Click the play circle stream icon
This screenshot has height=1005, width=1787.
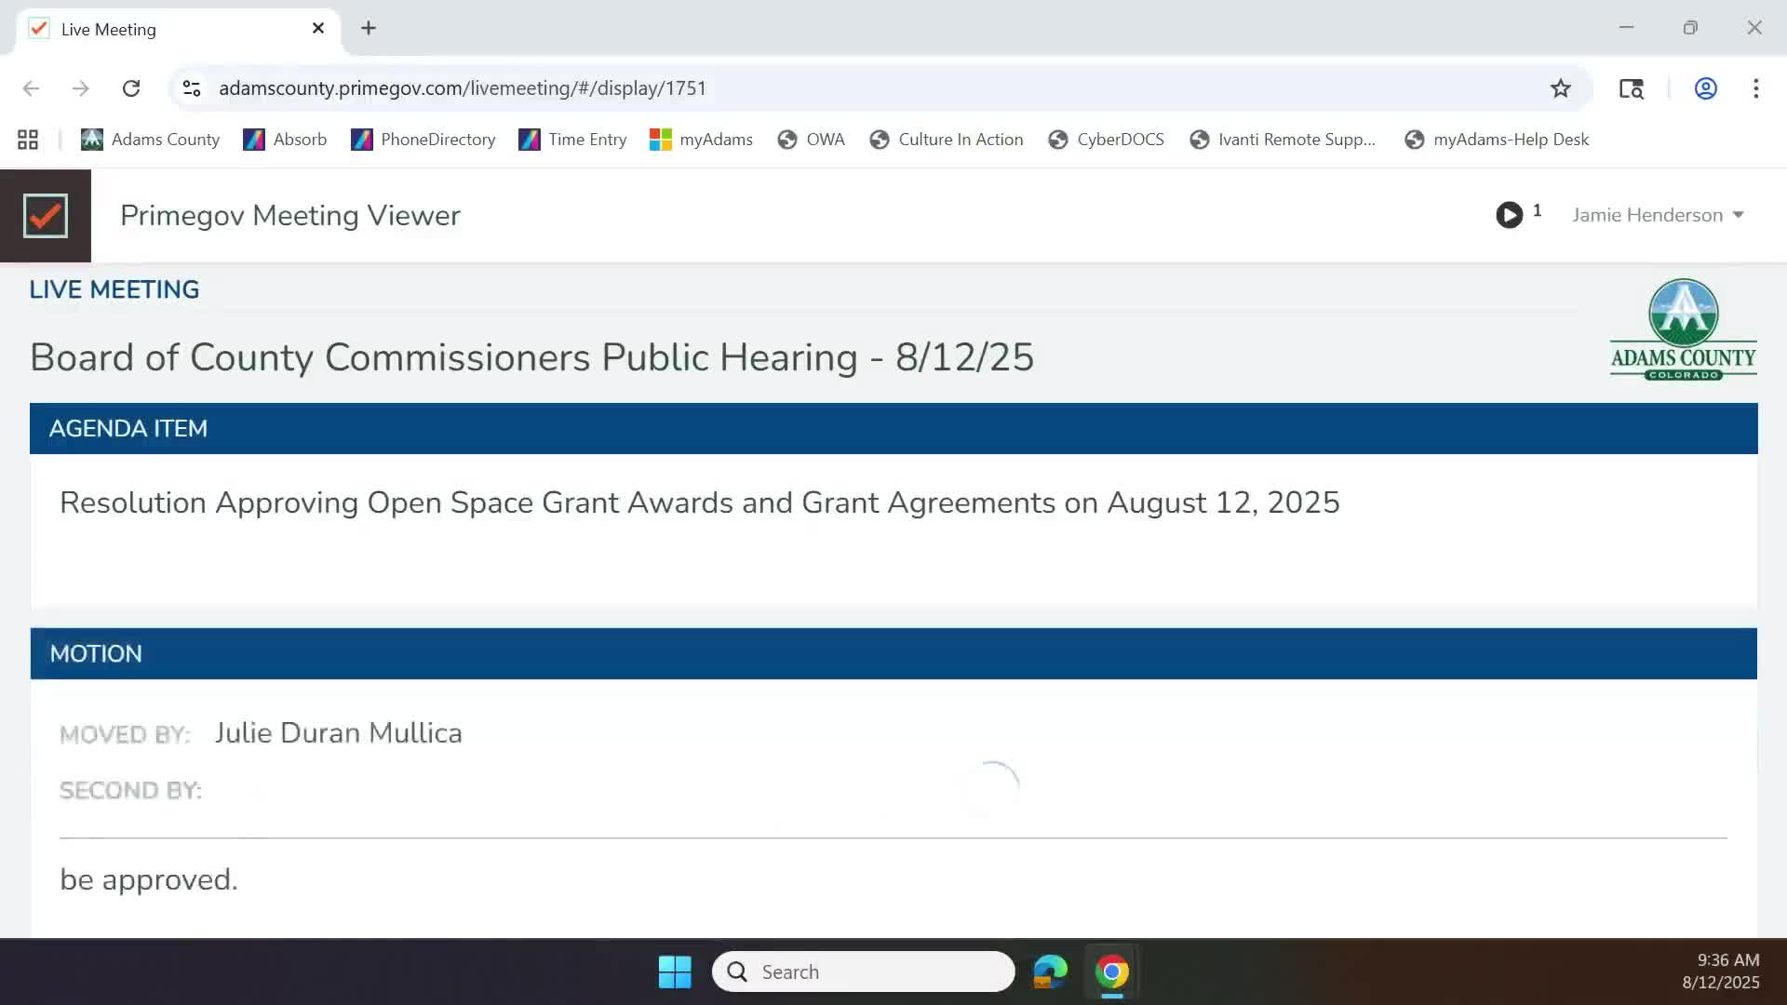click(1509, 215)
